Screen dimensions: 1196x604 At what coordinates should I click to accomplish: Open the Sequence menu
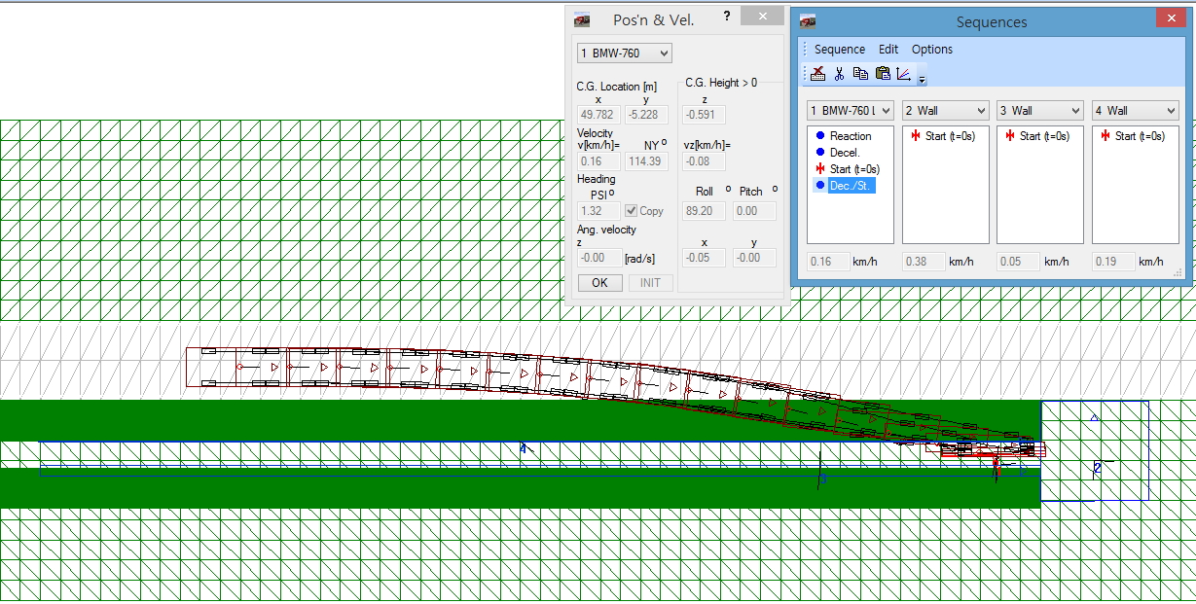coord(839,50)
